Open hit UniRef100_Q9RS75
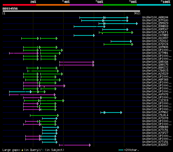Screen dimensions: 173x152 [x=155, y=65]
